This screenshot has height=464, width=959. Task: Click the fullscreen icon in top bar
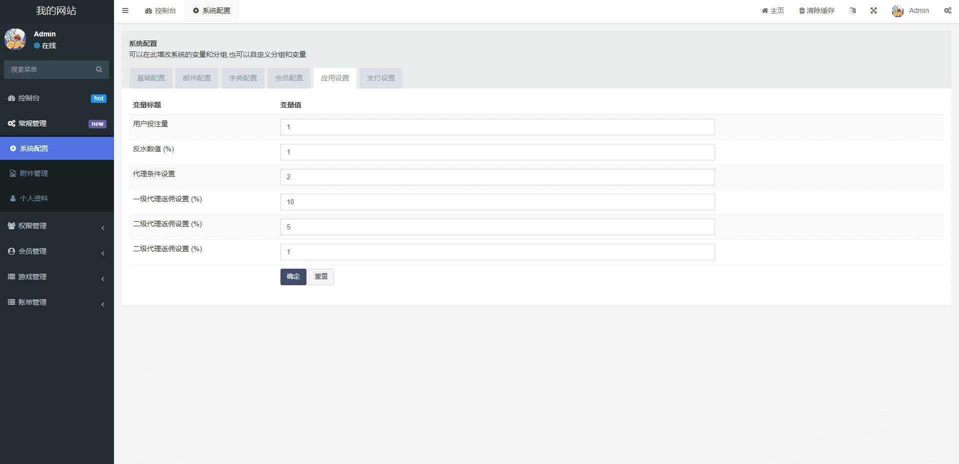tap(873, 10)
